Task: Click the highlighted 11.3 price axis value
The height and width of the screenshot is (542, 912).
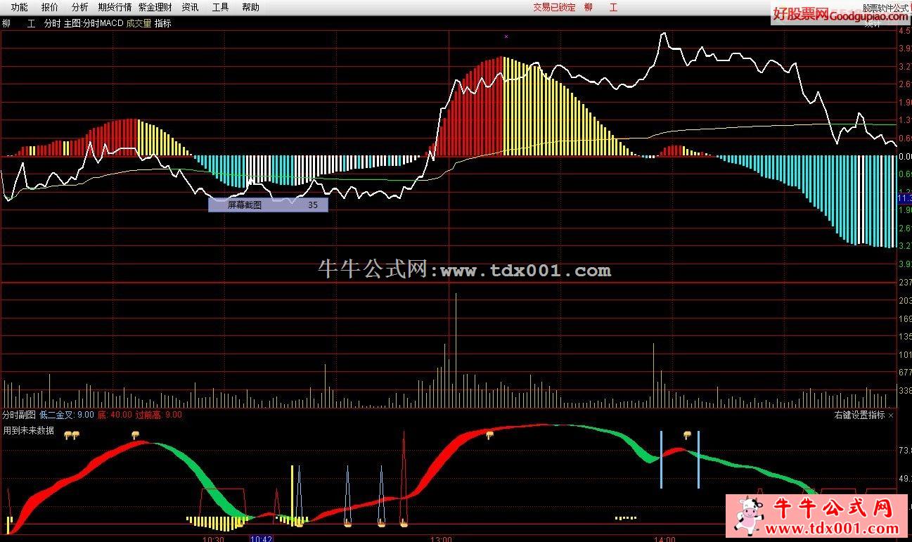Action: coord(904,199)
